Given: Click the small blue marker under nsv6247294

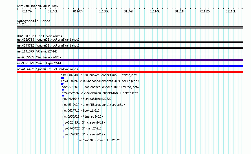Looking at the screenshot, I should [x=77, y=143].
